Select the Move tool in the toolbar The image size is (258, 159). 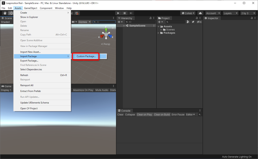coord(11,13)
